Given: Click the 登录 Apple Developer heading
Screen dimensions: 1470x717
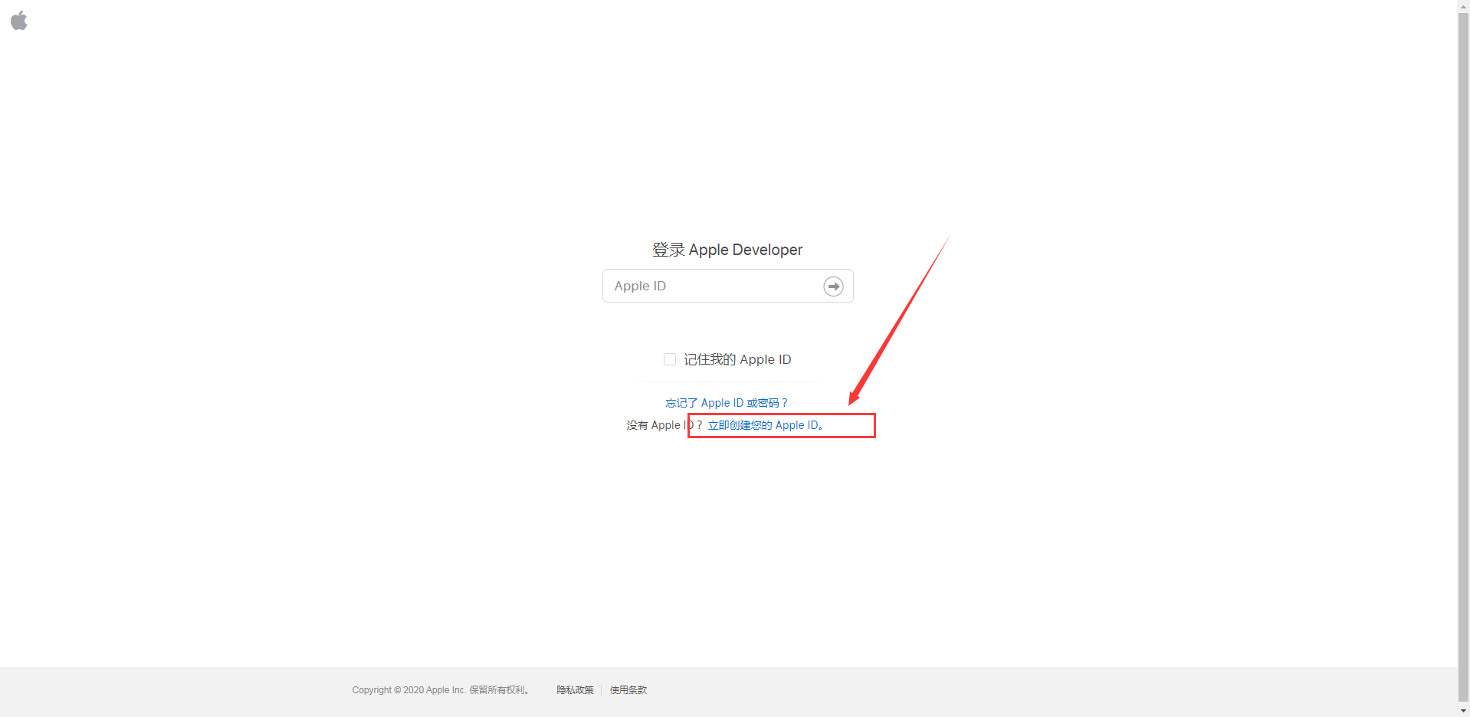Looking at the screenshot, I should [x=727, y=250].
